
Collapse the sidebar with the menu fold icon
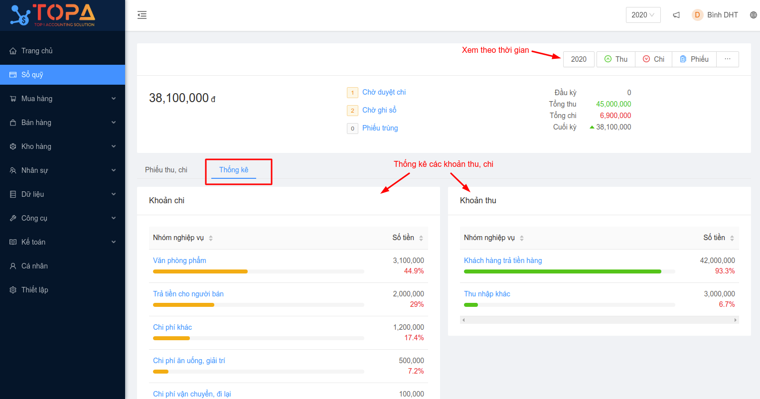(142, 15)
